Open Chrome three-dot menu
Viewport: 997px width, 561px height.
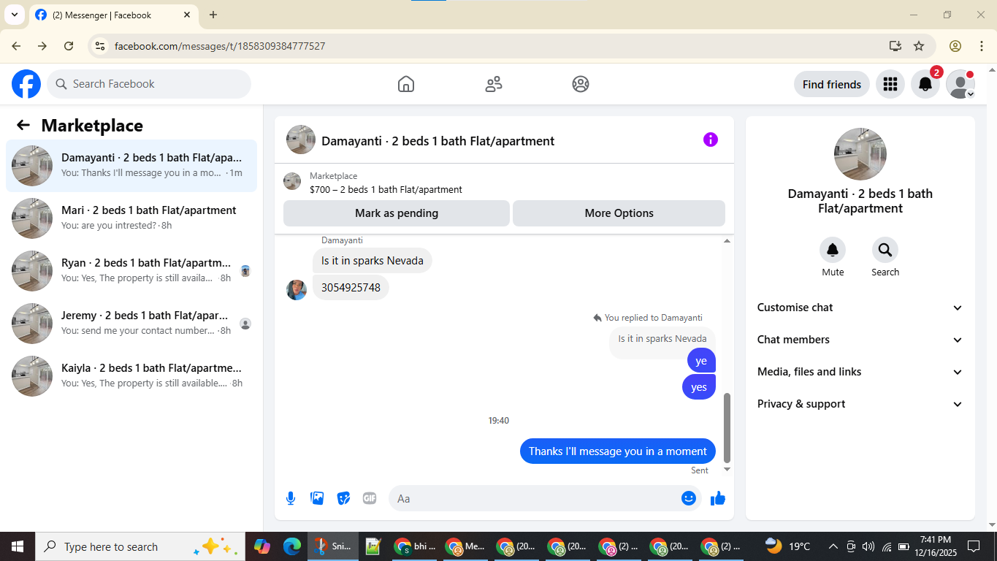[x=981, y=46]
